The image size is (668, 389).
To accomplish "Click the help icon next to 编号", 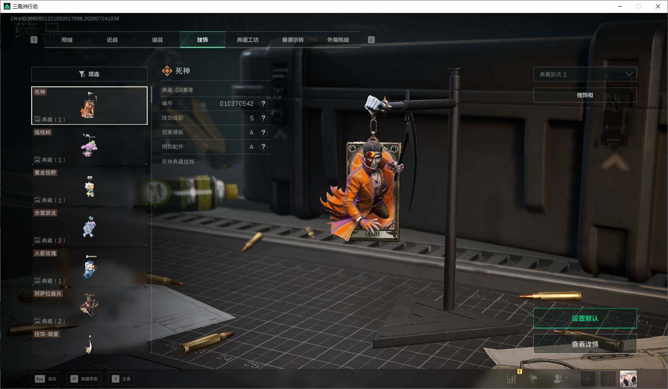I will [x=263, y=104].
